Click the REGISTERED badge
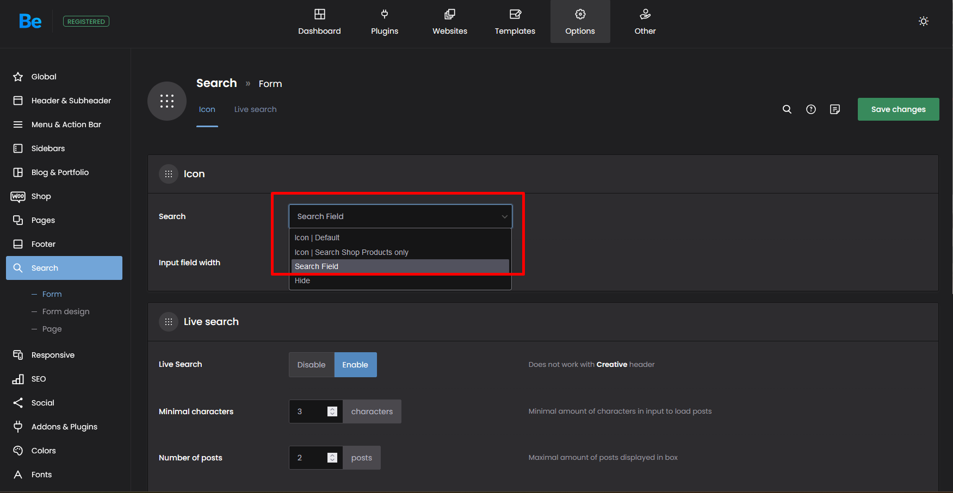 (86, 21)
